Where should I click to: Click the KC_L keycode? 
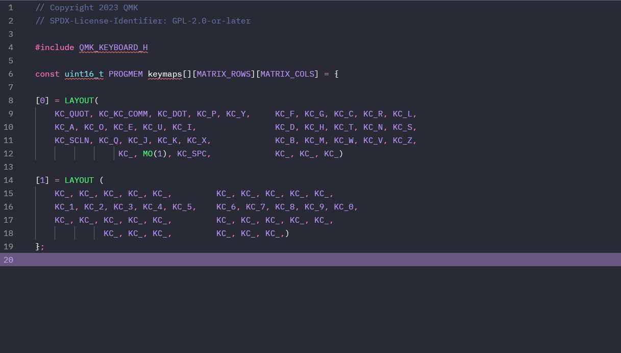click(x=403, y=114)
